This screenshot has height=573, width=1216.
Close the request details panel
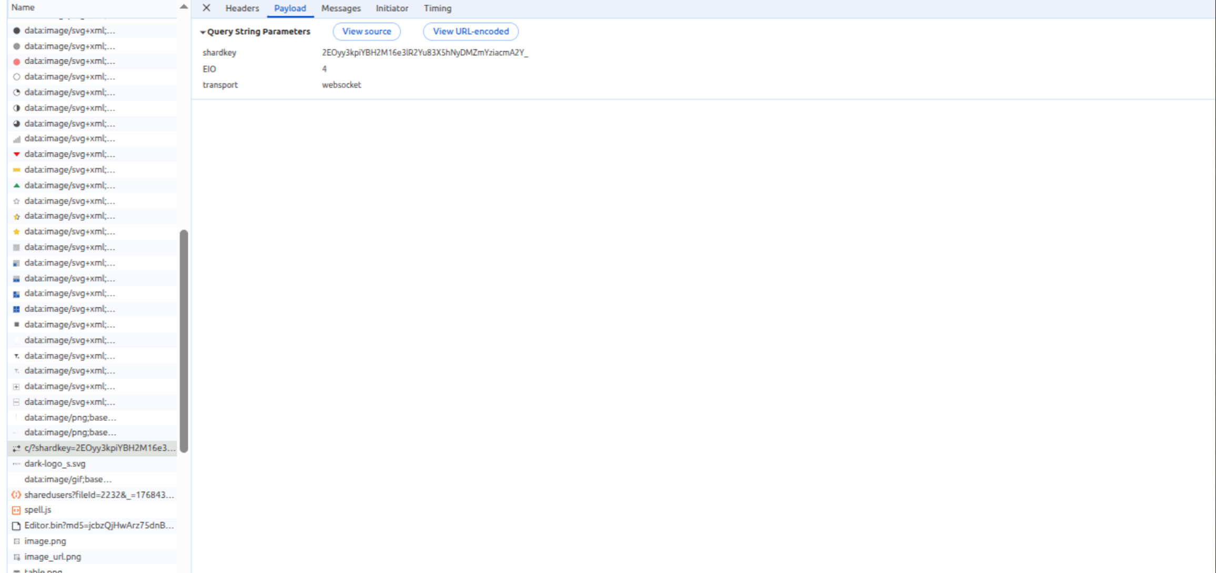206,8
